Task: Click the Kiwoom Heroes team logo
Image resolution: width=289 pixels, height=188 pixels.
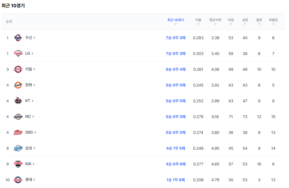Action: tap(18, 69)
